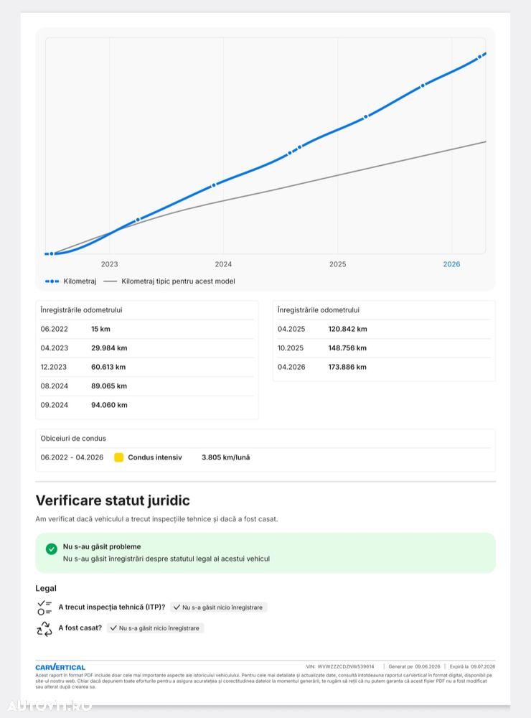531x718 pixels.
Task: Click the recycling scrapped-vehicle icon
Action: click(x=44, y=629)
